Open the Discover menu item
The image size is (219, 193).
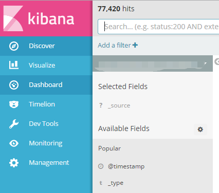coord(46,46)
